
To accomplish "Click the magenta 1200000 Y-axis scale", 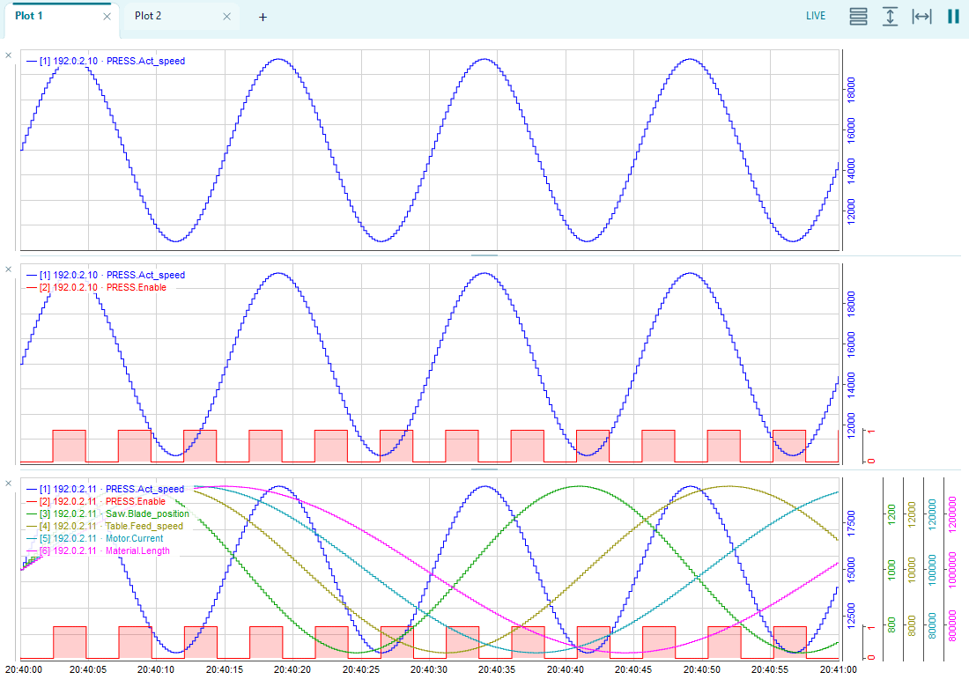I will pyautogui.click(x=952, y=514).
